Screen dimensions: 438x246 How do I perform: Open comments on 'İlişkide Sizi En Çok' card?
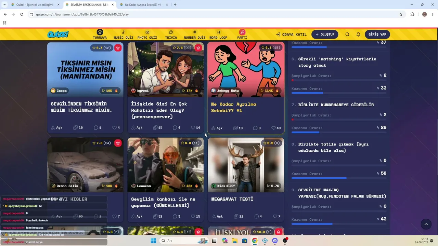click(177, 128)
